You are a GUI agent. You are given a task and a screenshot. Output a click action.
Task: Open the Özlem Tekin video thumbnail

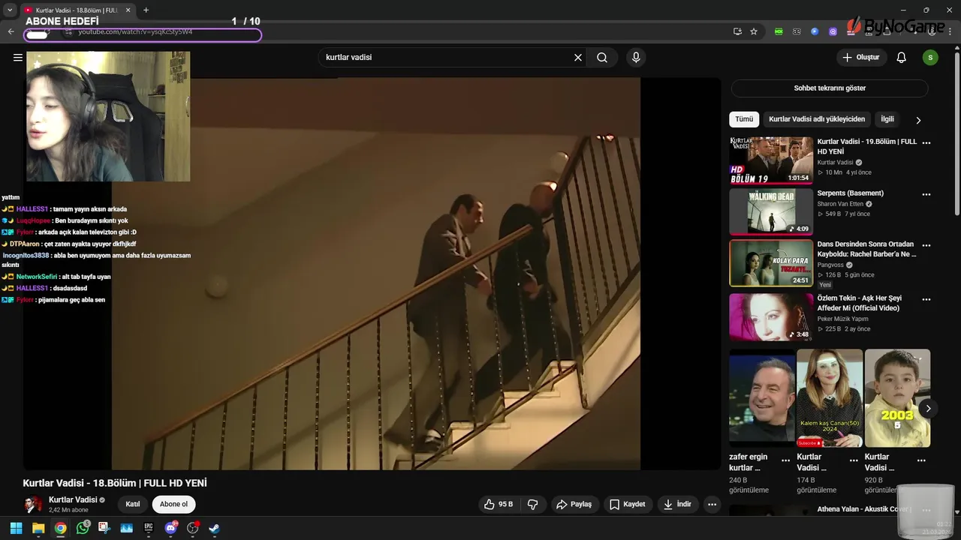[771, 316]
